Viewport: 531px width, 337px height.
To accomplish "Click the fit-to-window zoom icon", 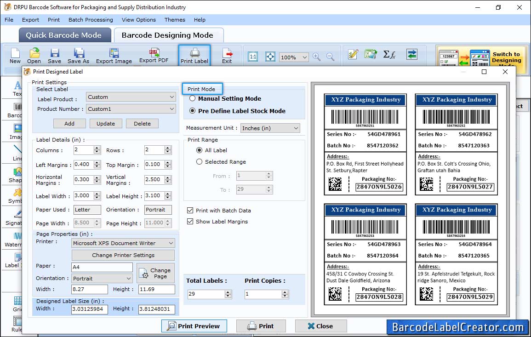I will point(270,57).
